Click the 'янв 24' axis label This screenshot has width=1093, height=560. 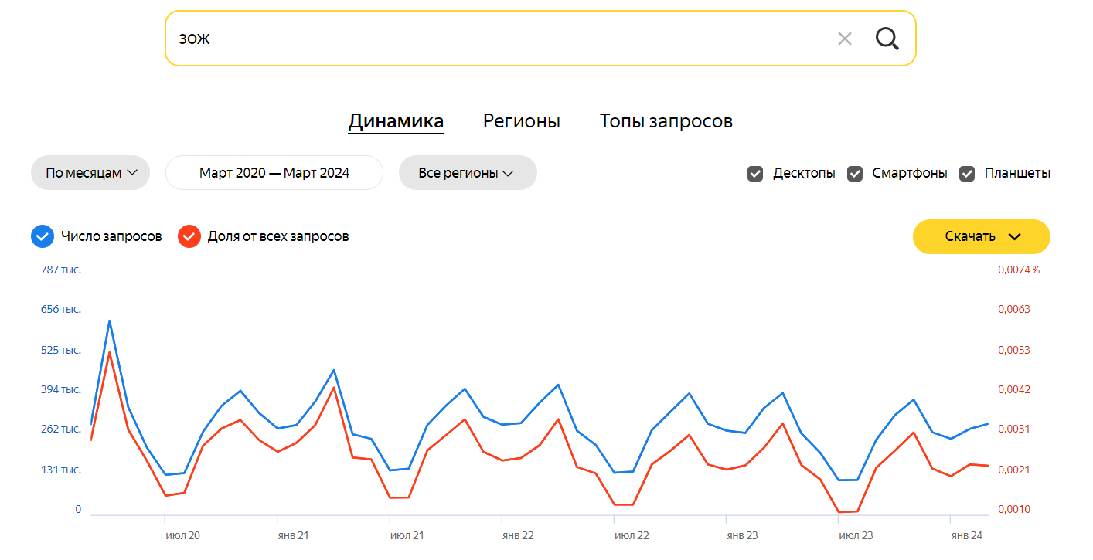(x=966, y=535)
